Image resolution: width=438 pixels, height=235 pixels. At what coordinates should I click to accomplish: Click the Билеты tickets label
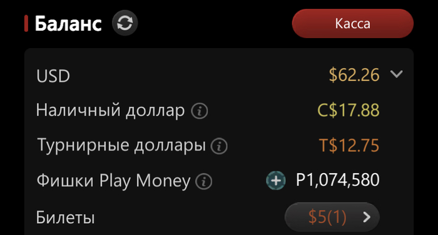[x=65, y=217]
